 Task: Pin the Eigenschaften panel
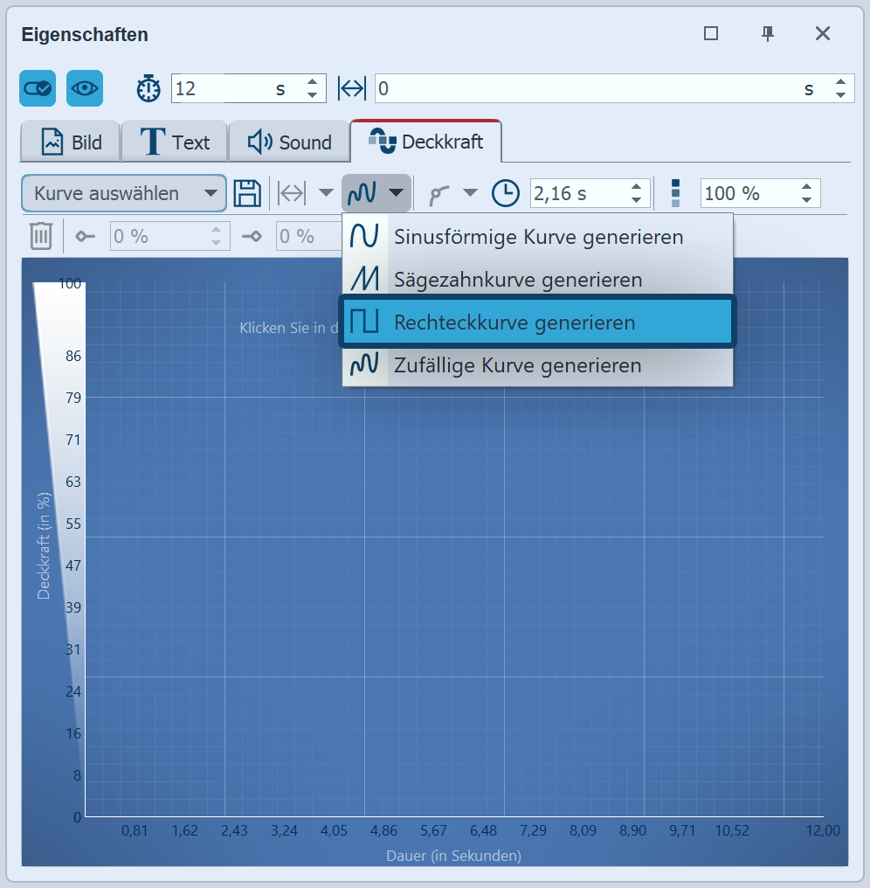tap(768, 34)
